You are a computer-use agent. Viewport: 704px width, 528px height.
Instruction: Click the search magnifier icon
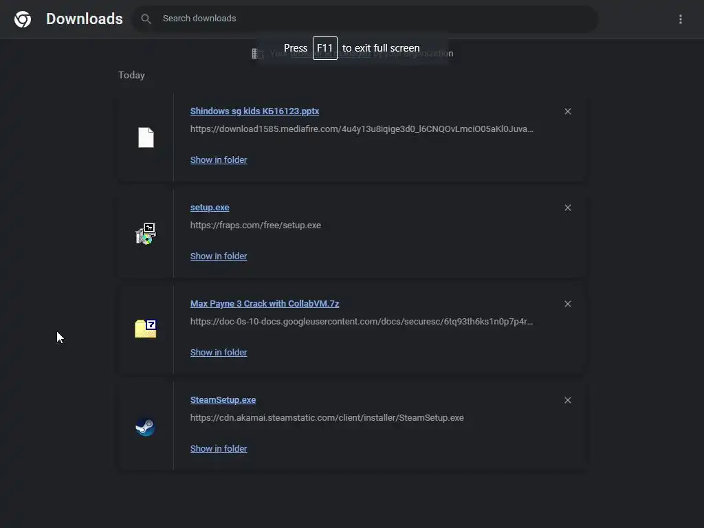pos(146,19)
